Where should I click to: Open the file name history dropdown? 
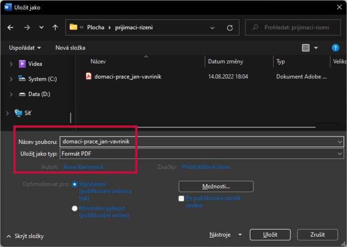click(x=340, y=142)
